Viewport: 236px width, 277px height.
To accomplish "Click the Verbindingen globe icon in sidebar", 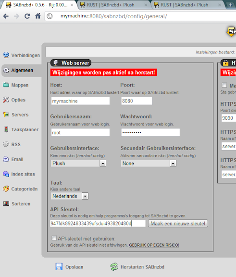I will [x=6, y=55].
